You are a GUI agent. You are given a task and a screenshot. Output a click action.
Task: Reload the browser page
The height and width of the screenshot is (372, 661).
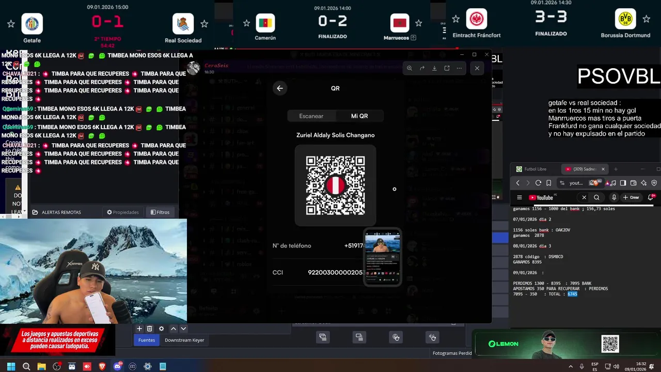click(x=538, y=183)
